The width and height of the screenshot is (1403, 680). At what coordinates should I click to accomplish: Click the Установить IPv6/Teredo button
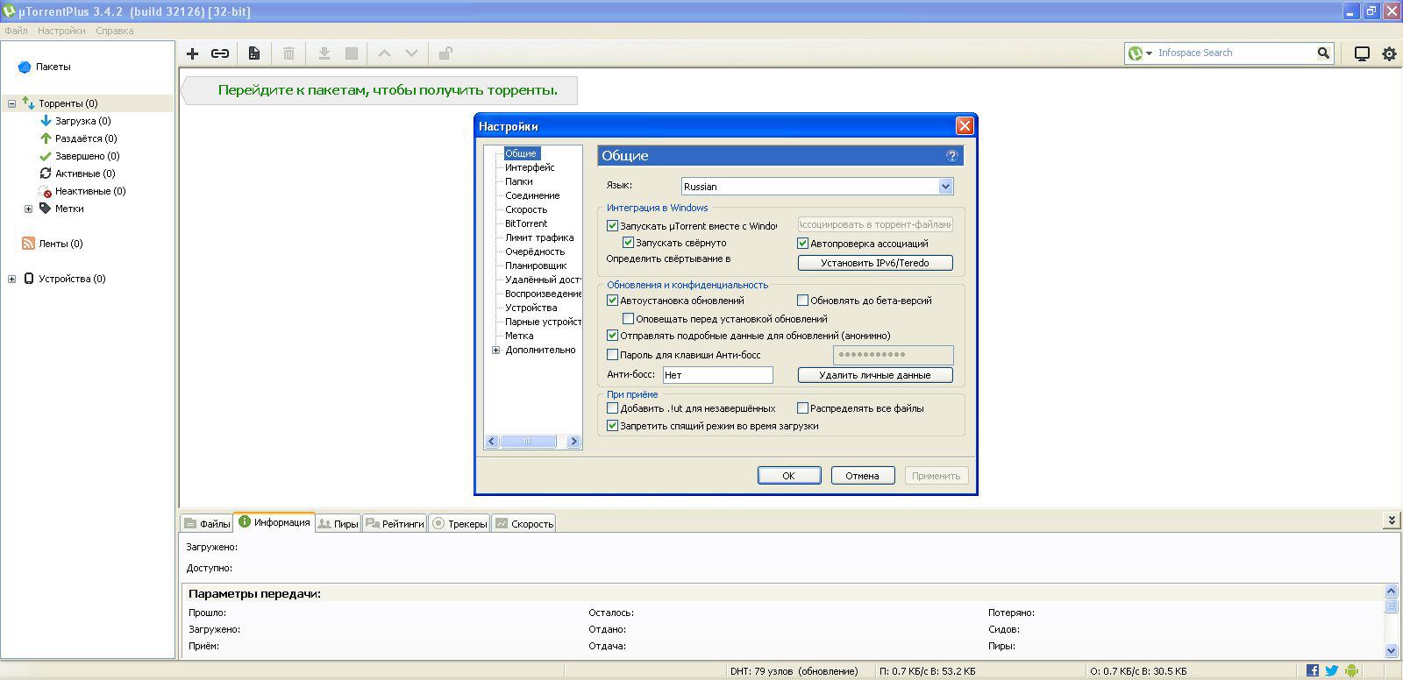[875, 263]
